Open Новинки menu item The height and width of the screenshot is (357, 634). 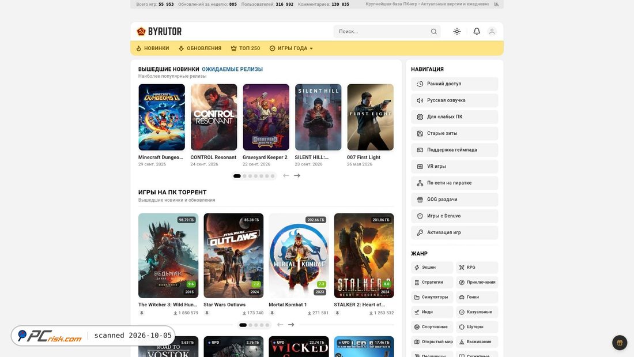(152, 48)
